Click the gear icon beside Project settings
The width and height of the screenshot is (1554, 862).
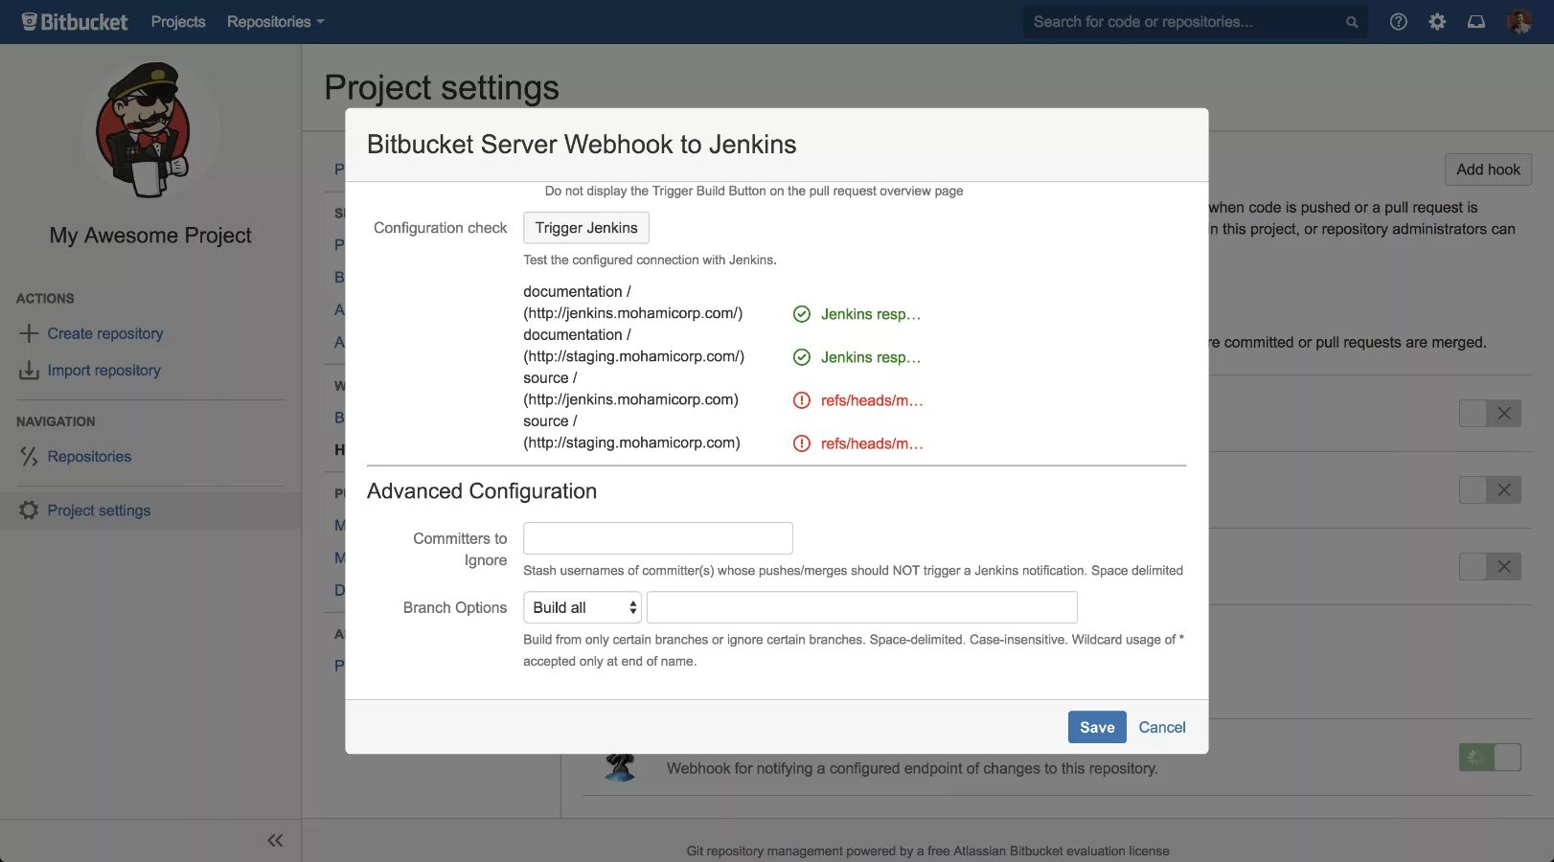[x=29, y=510]
